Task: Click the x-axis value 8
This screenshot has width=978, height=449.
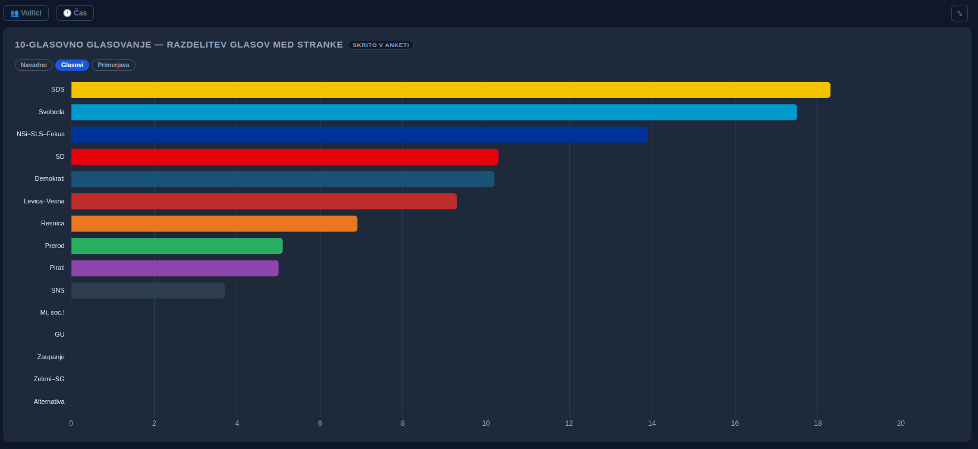Action: pos(403,423)
